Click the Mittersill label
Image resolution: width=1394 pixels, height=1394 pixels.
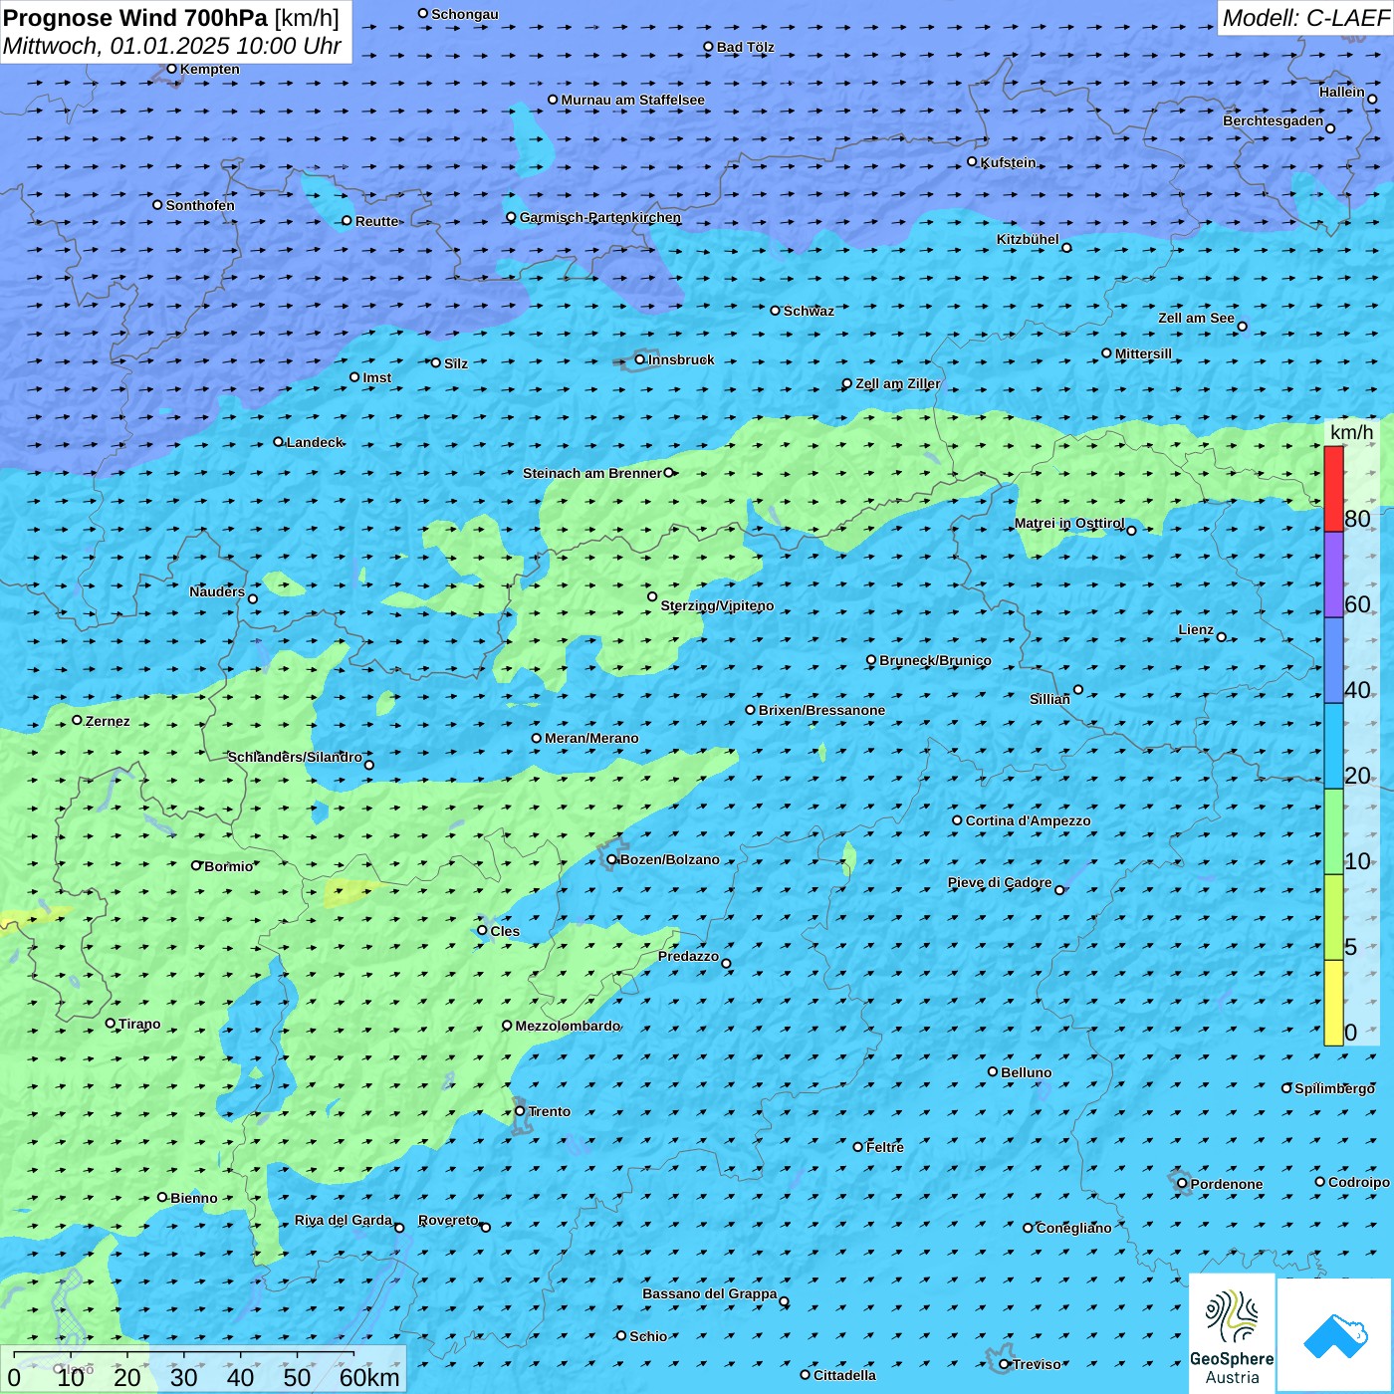point(1143,353)
